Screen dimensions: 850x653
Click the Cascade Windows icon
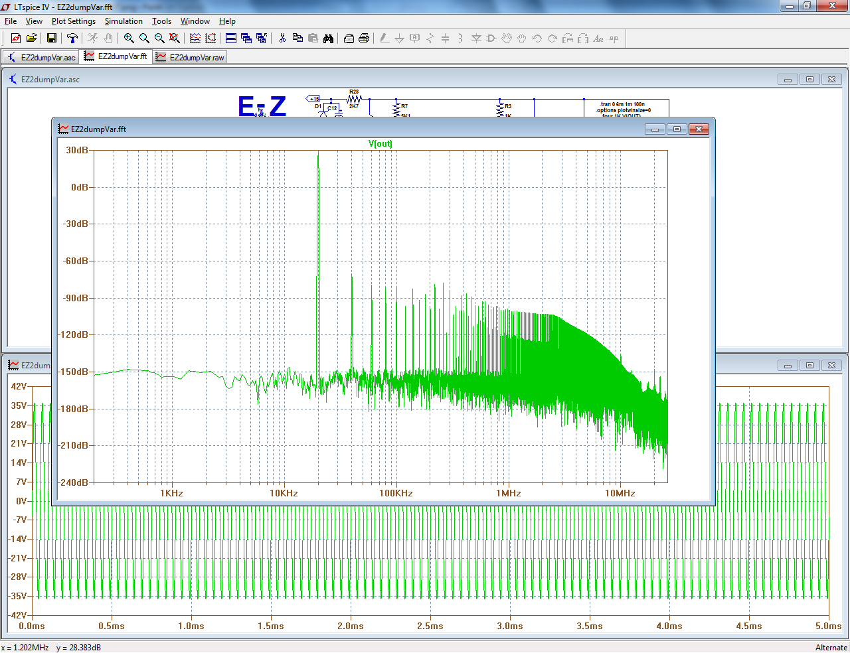coord(246,38)
